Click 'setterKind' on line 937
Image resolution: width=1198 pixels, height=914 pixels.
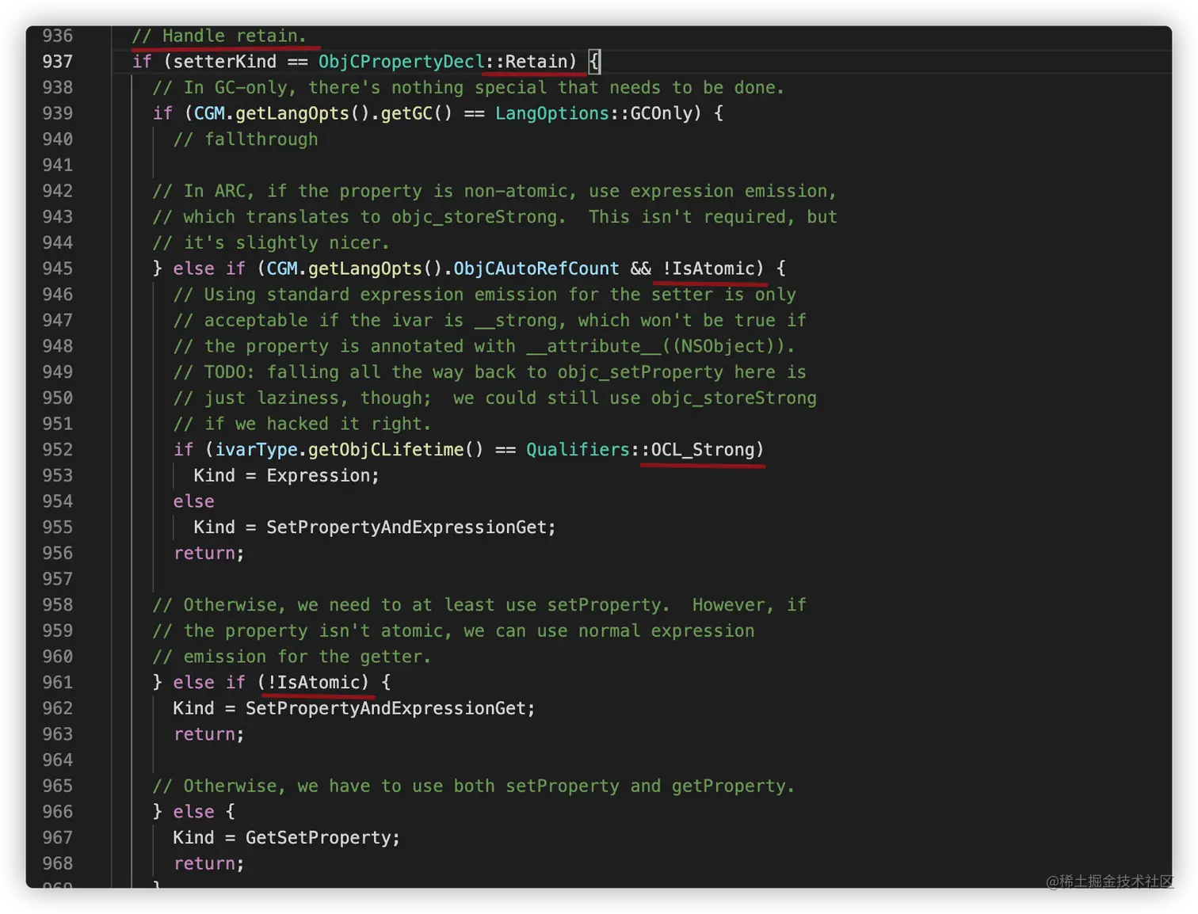click(x=225, y=62)
